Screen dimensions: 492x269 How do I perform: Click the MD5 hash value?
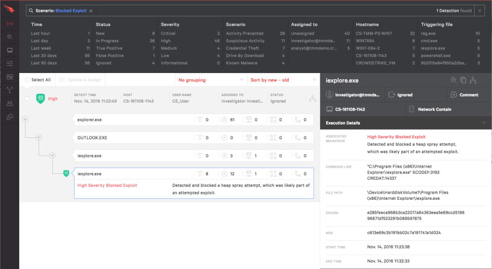click(x=404, y=232)
